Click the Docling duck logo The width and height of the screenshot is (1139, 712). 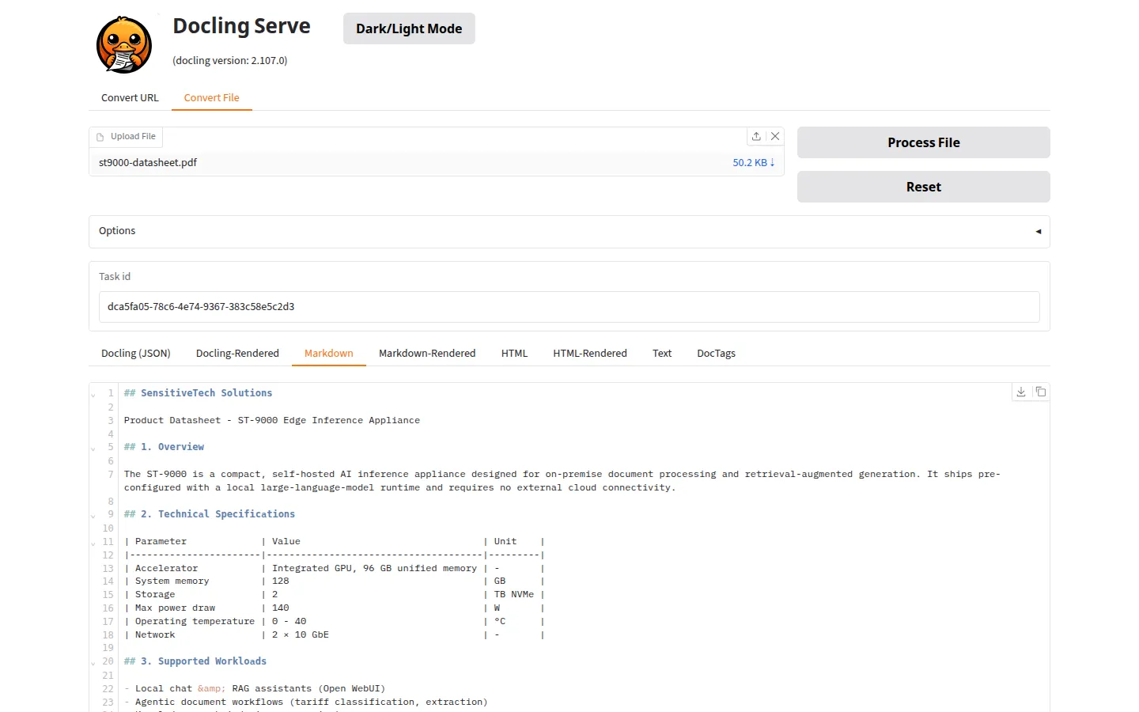pyautogui.click(x=124, y=45)
